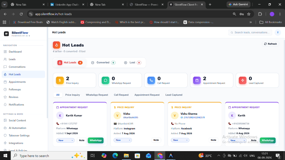Switch to LinkedIn App Challenge tab
The width and height of the screenshot is (285, 160).
pos(67,4)
